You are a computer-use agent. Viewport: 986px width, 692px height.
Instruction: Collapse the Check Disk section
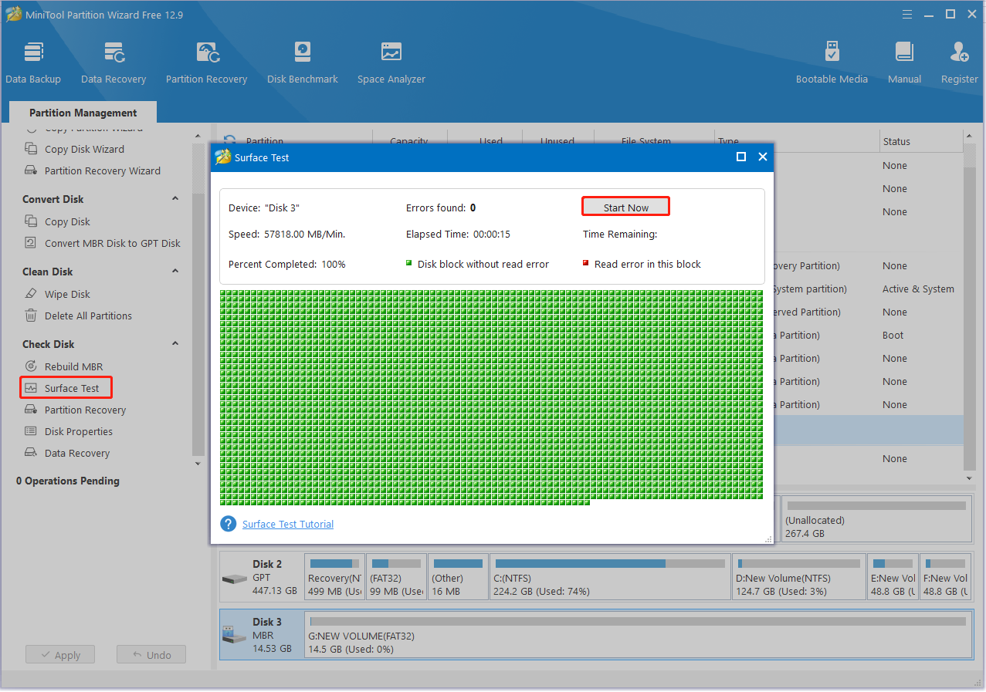(x=175, y=344)
